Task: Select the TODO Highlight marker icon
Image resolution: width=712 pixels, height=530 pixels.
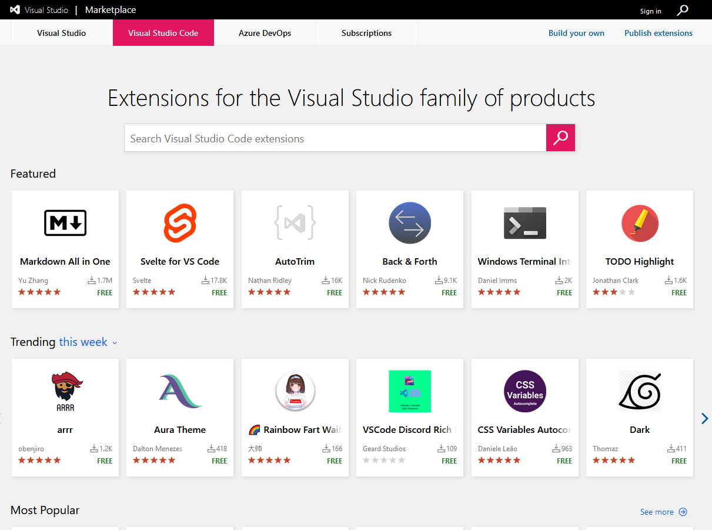Action: point(640,223)
